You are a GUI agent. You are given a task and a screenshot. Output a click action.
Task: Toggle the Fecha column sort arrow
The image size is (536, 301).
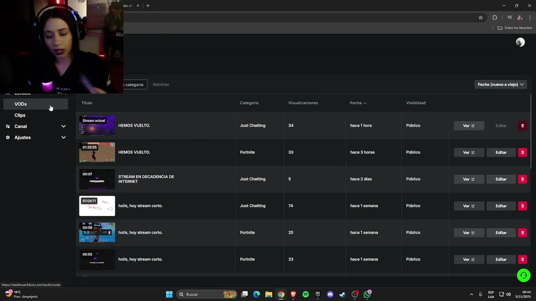coord(365,103)
